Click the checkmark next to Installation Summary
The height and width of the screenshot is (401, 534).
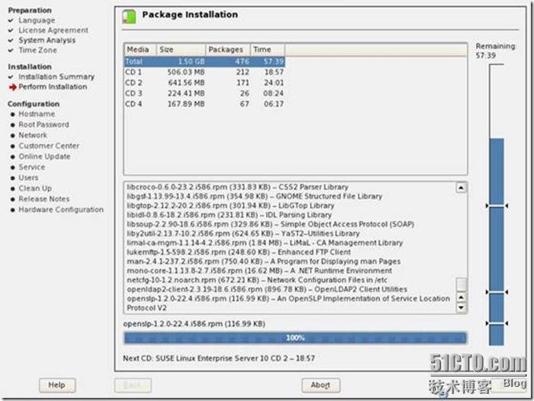(x=11, y=77)
